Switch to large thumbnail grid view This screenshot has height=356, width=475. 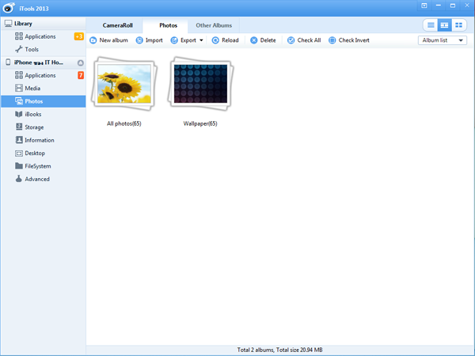click(458, 25)
